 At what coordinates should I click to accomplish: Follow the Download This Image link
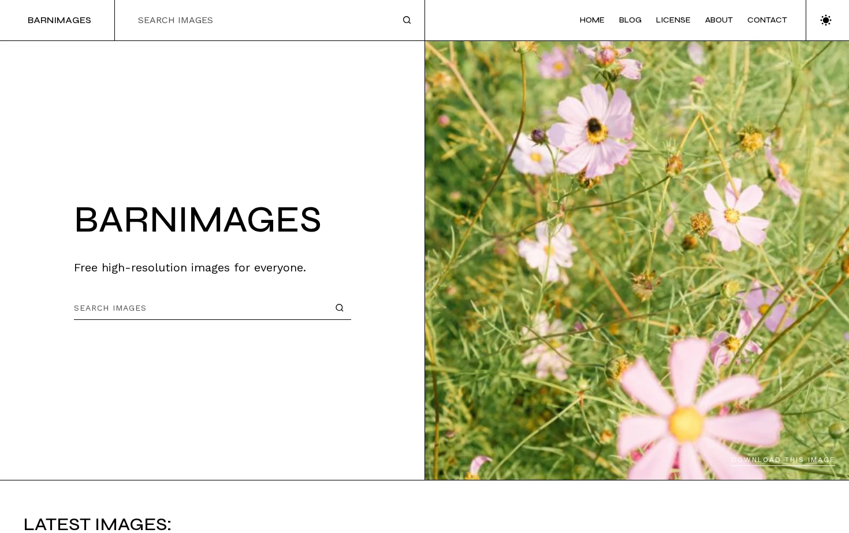783,460
